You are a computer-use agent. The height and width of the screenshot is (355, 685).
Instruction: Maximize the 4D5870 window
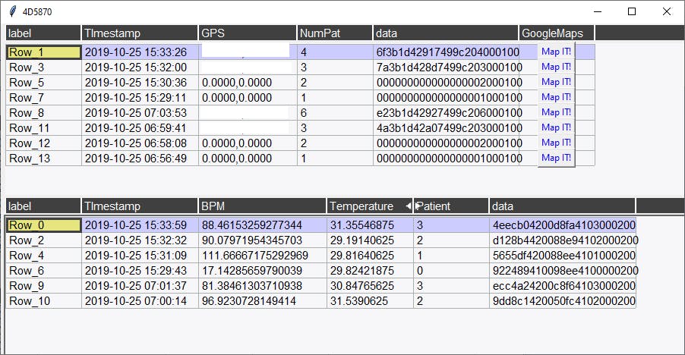click(x=632, y=11)
